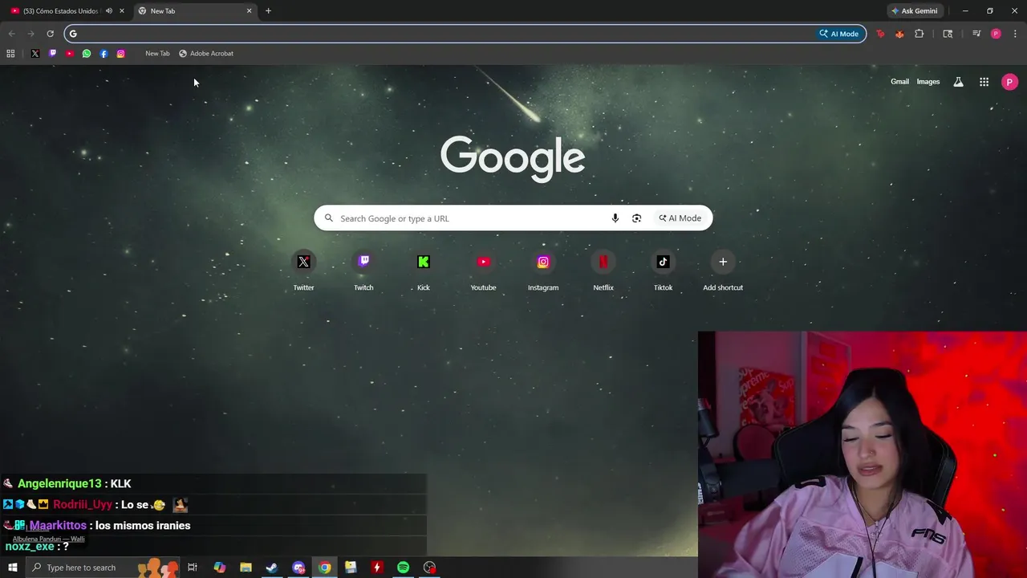This screenshot has height=578, width=1027.
Task: Reload the page
Action: pos(50,34)
